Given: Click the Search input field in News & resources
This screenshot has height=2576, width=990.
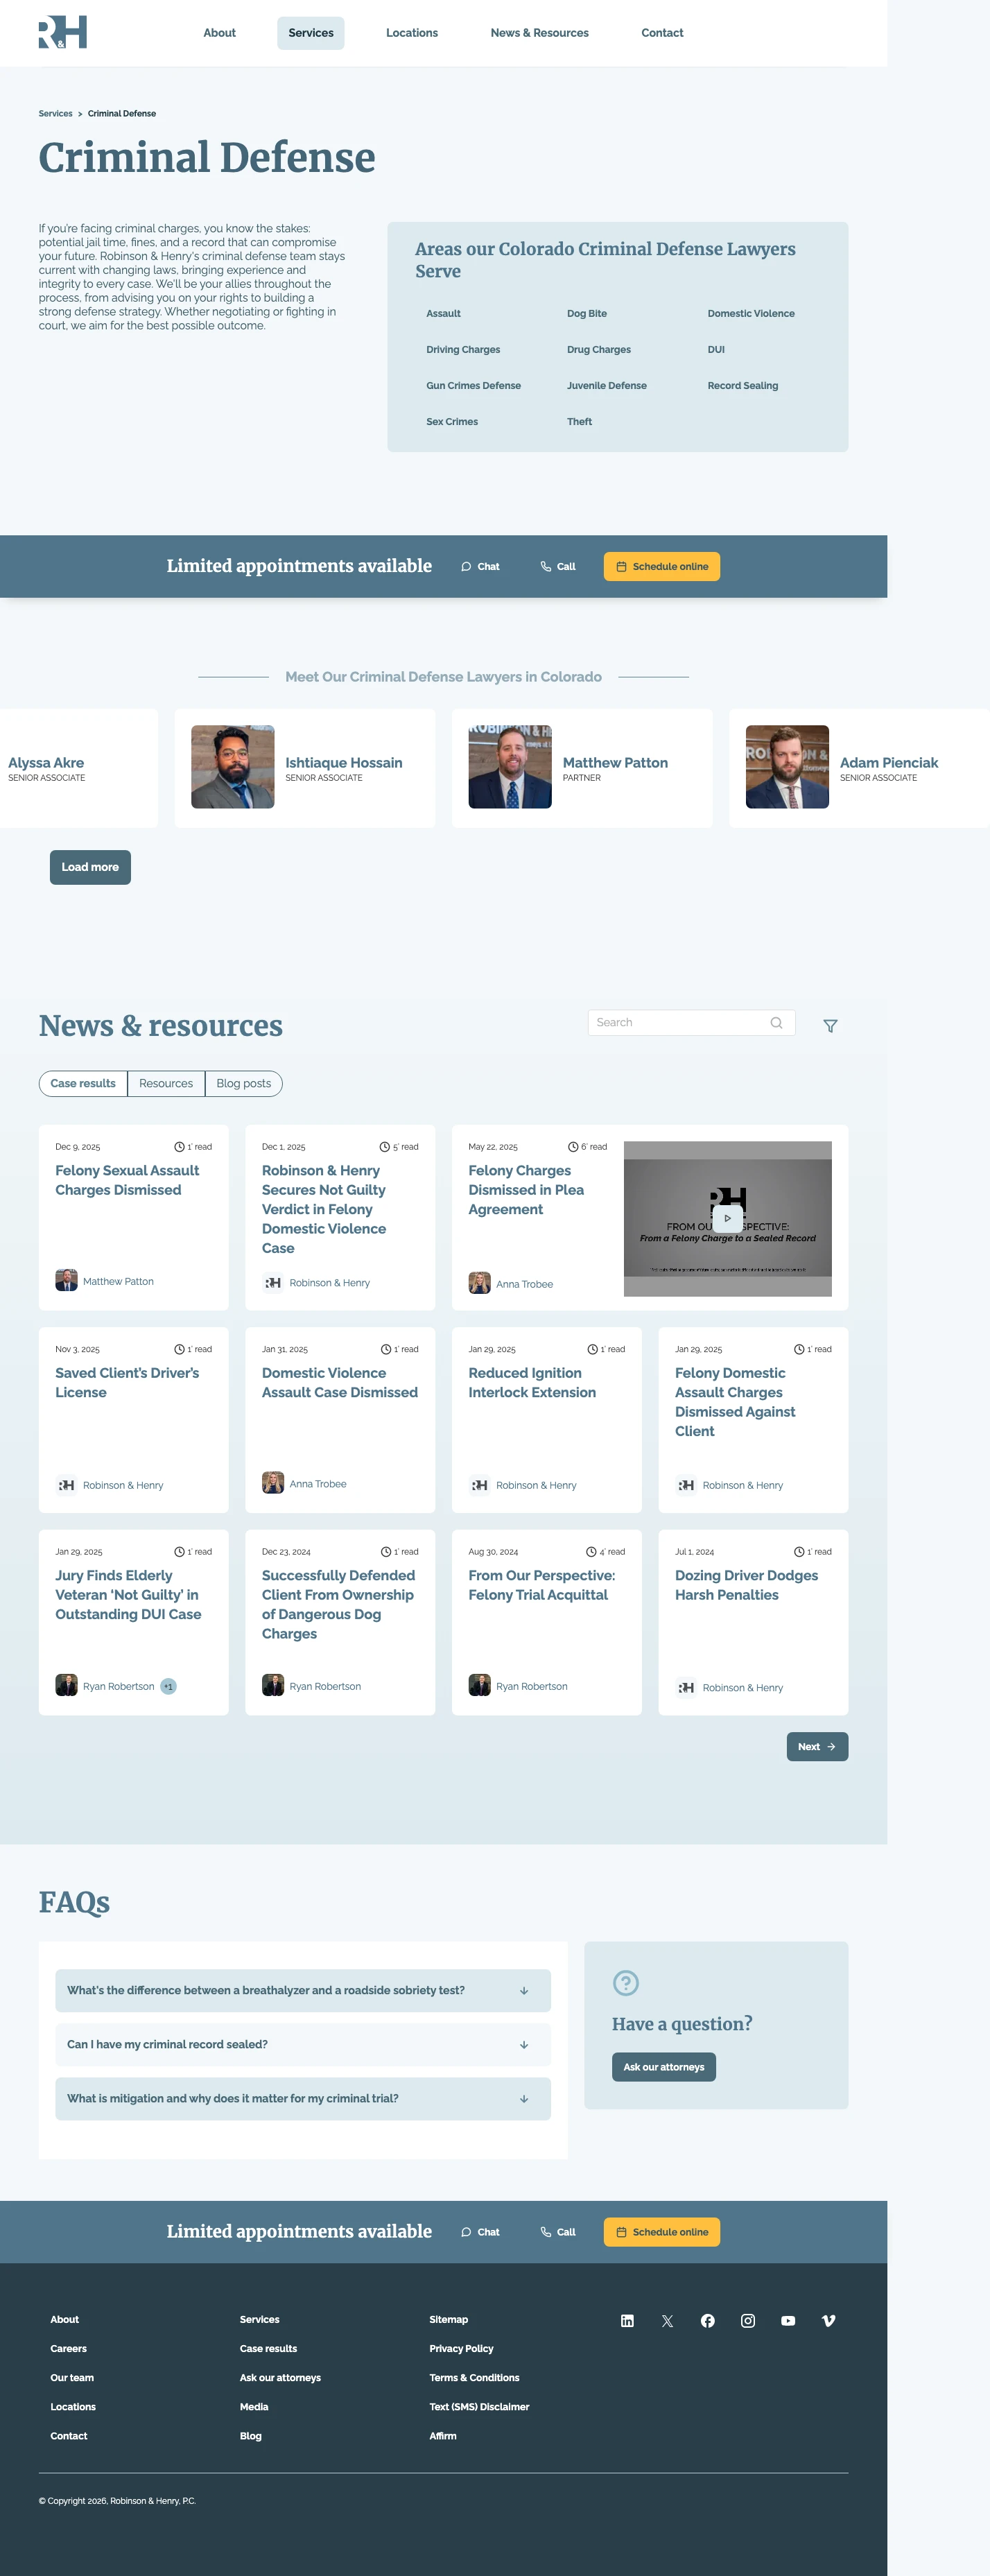Looking at the screenshot, I should 692,1023.
